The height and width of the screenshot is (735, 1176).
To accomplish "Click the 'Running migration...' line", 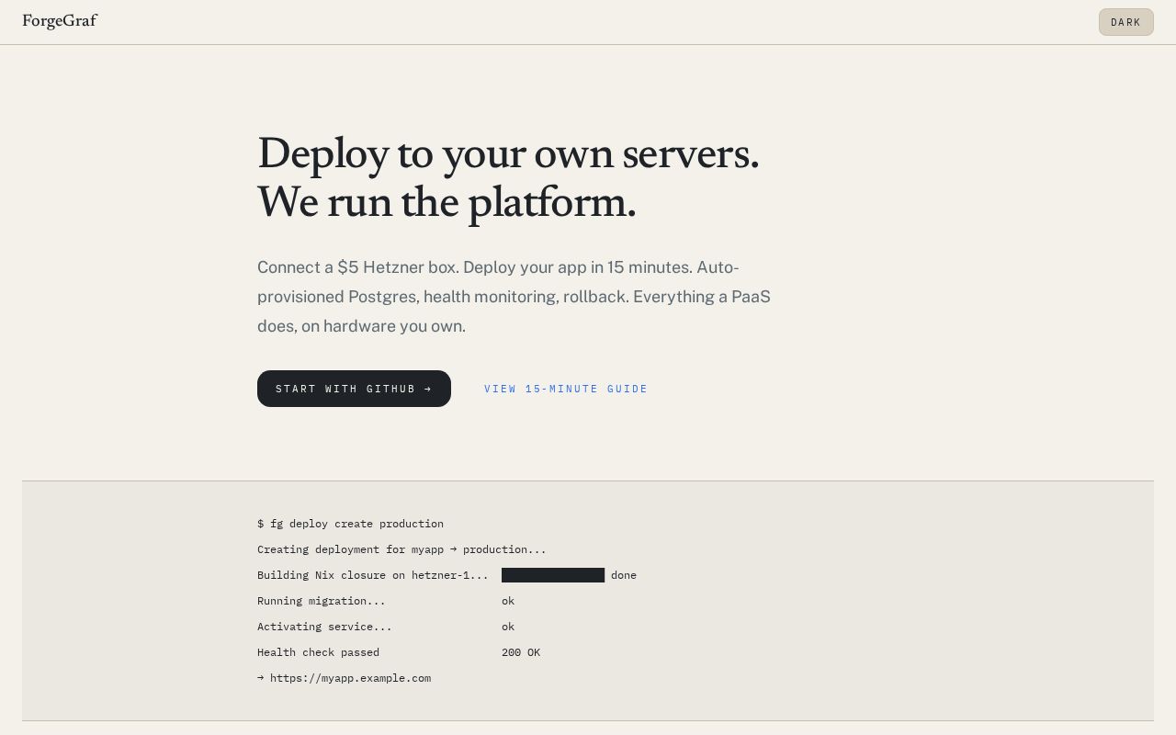I will [322, 601].
